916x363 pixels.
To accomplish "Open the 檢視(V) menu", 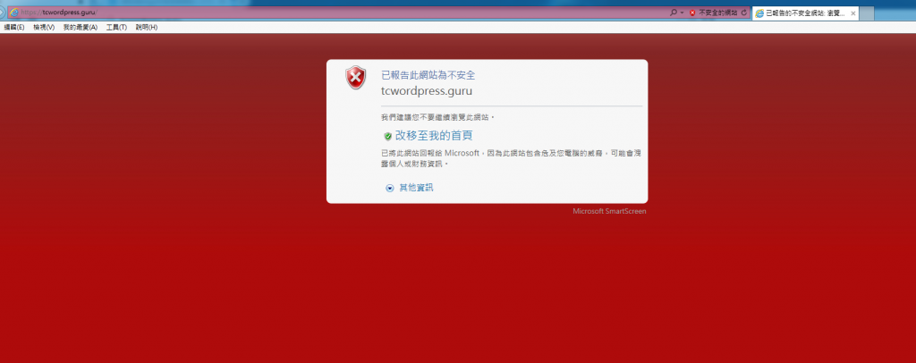I will (x=44, y=28).
